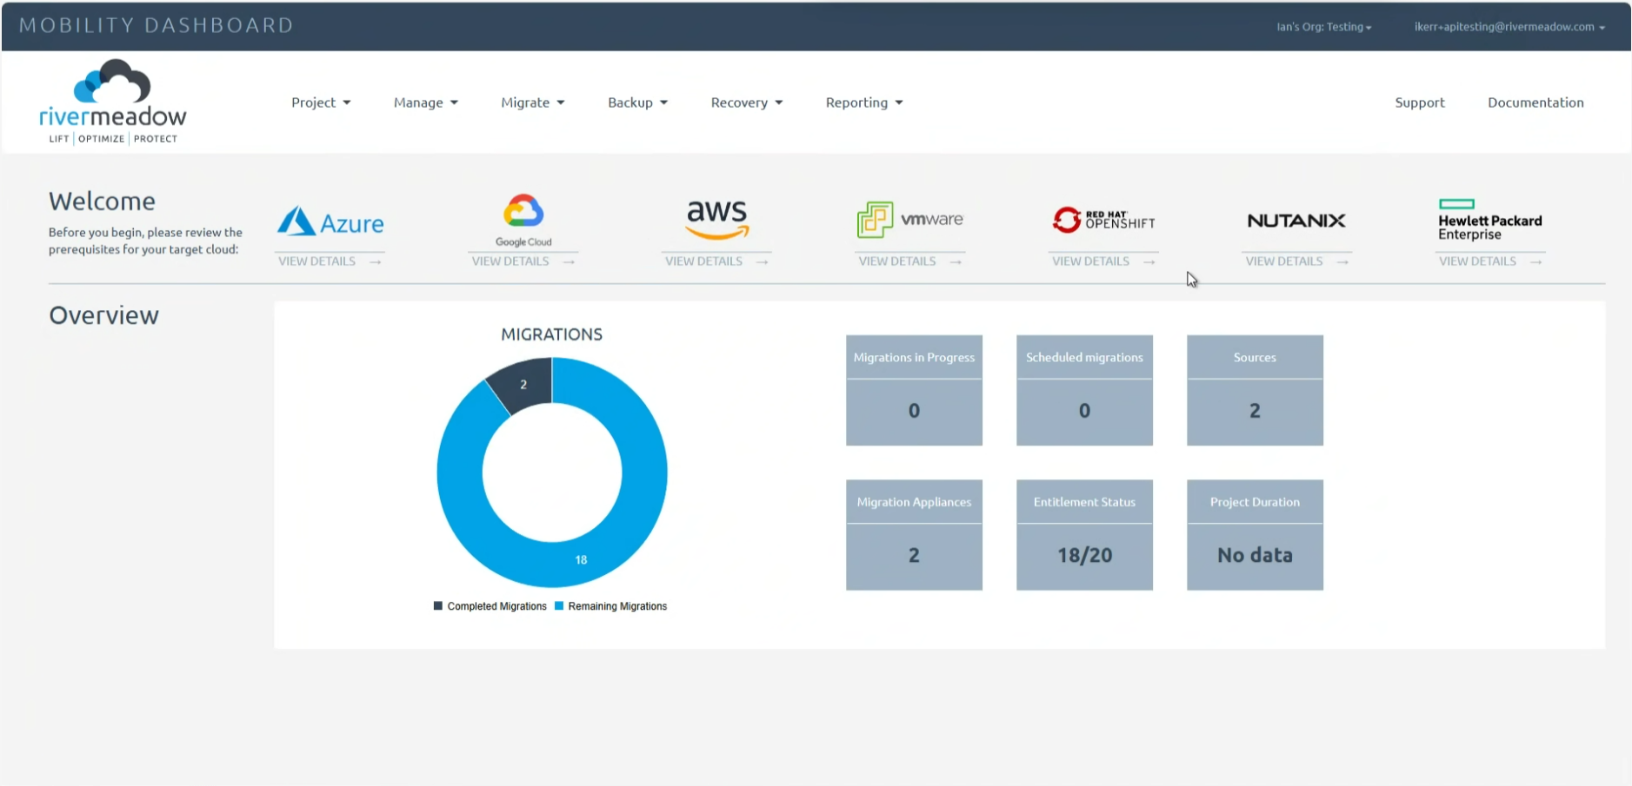Open the Ian's Org: Testing organization dropdown
The image size is (1632, 786).
1323,27
